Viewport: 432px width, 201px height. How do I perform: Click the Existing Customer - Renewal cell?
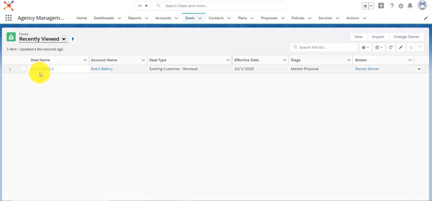click(173, 69)
